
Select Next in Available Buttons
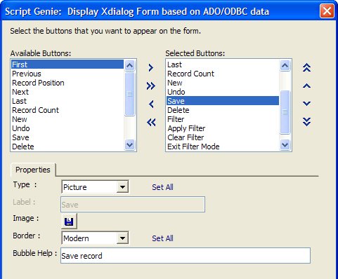[67, 92]
